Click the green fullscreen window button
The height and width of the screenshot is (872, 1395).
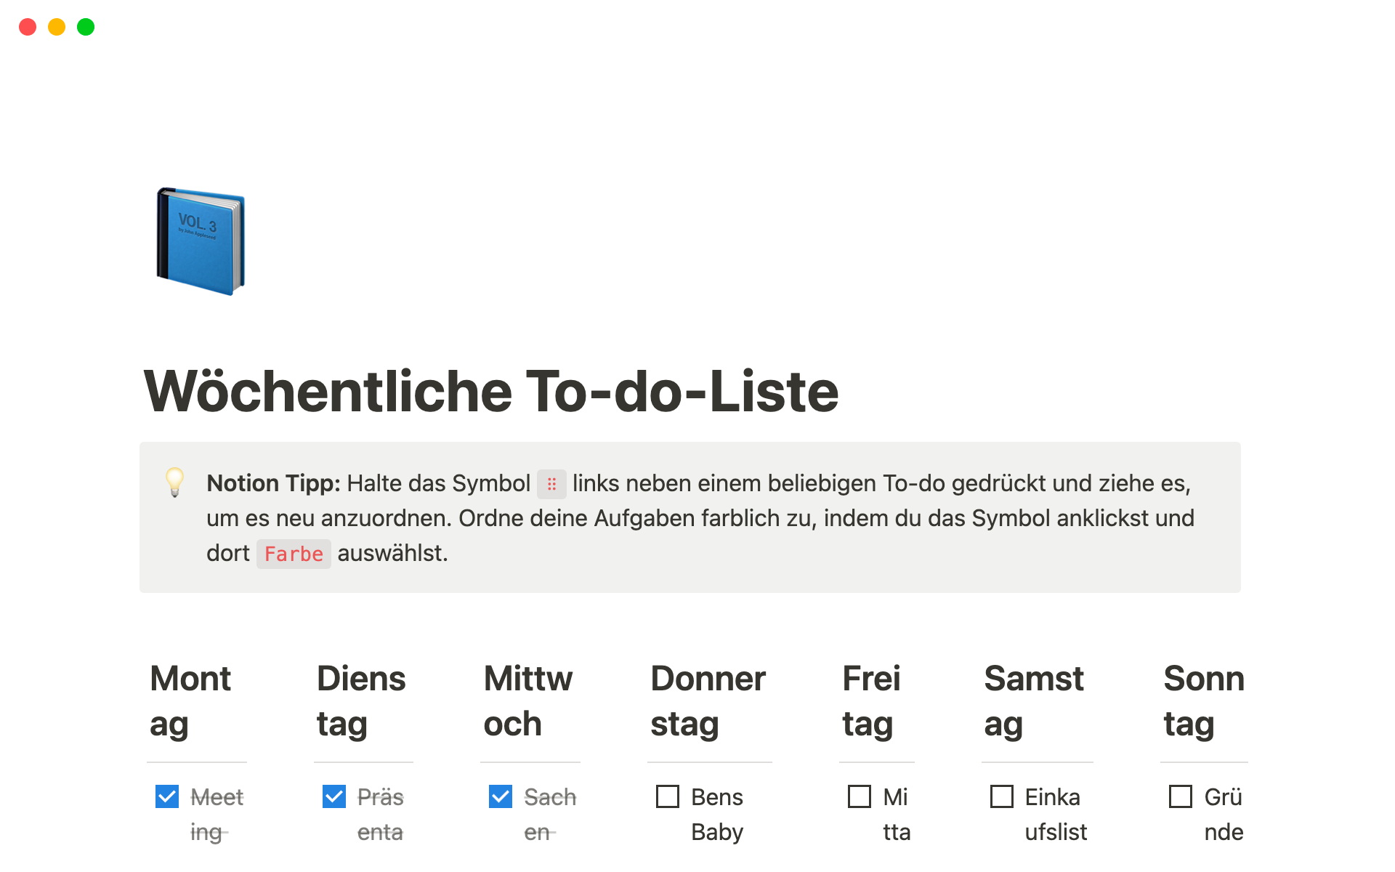coord(86,27)
